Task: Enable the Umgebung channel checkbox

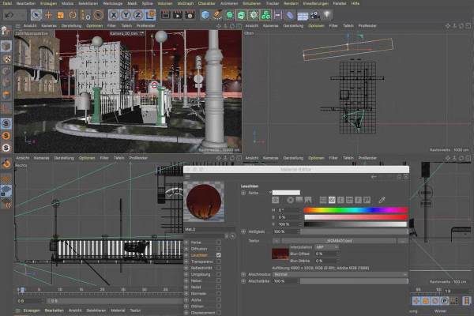Action: click(219, 274)
